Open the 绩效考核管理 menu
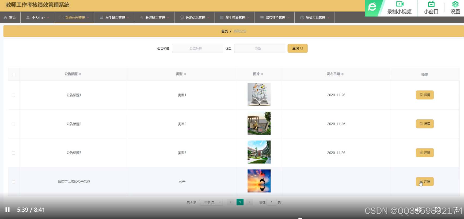This screenshot has width=464, height=219. pos(315,18)
